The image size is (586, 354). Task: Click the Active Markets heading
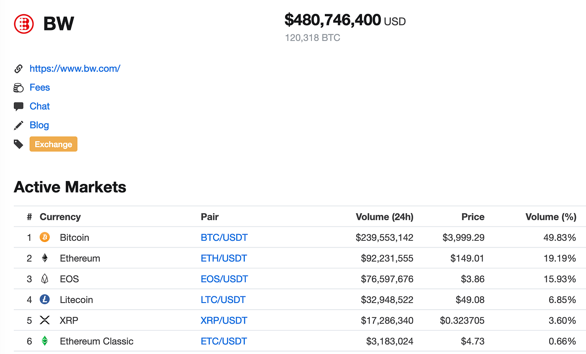70,187
